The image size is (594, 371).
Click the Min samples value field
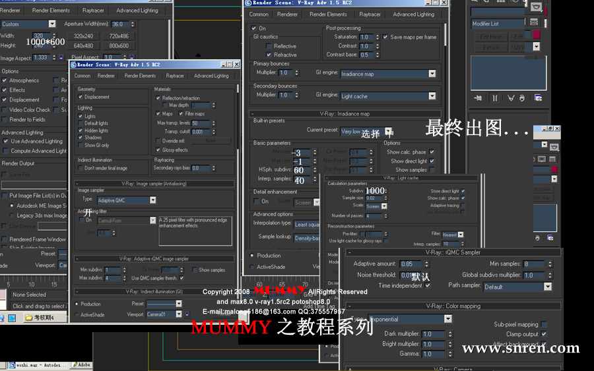(535, 264)
